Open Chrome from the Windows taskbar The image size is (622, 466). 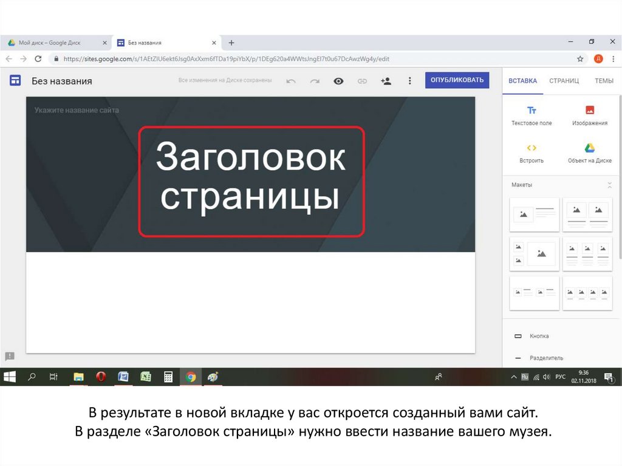[x=191, y=377]
